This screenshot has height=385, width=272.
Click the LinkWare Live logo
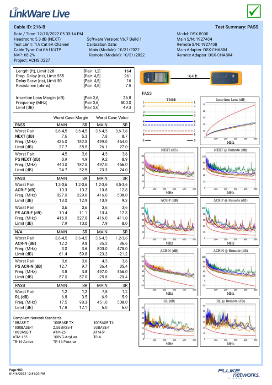[x=39, y=13]
